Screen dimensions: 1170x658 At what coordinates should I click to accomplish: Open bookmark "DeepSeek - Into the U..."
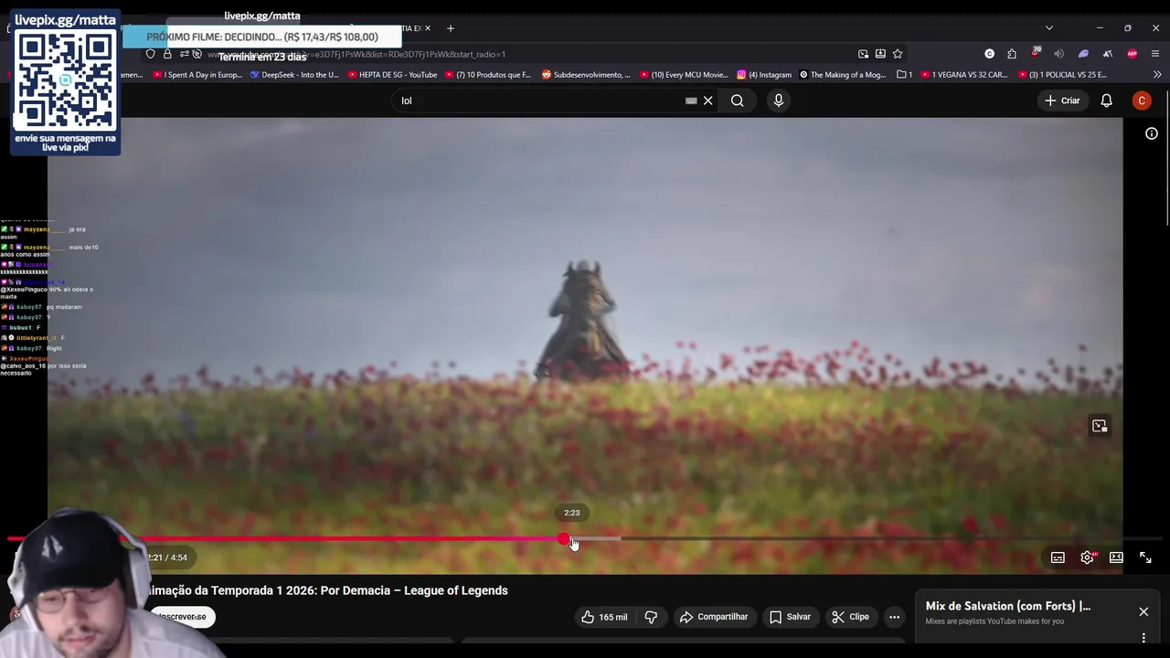[294, 75]
